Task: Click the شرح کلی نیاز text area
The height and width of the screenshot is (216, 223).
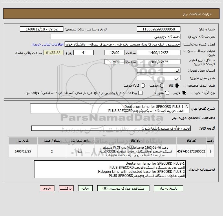Action: point(110,108)
